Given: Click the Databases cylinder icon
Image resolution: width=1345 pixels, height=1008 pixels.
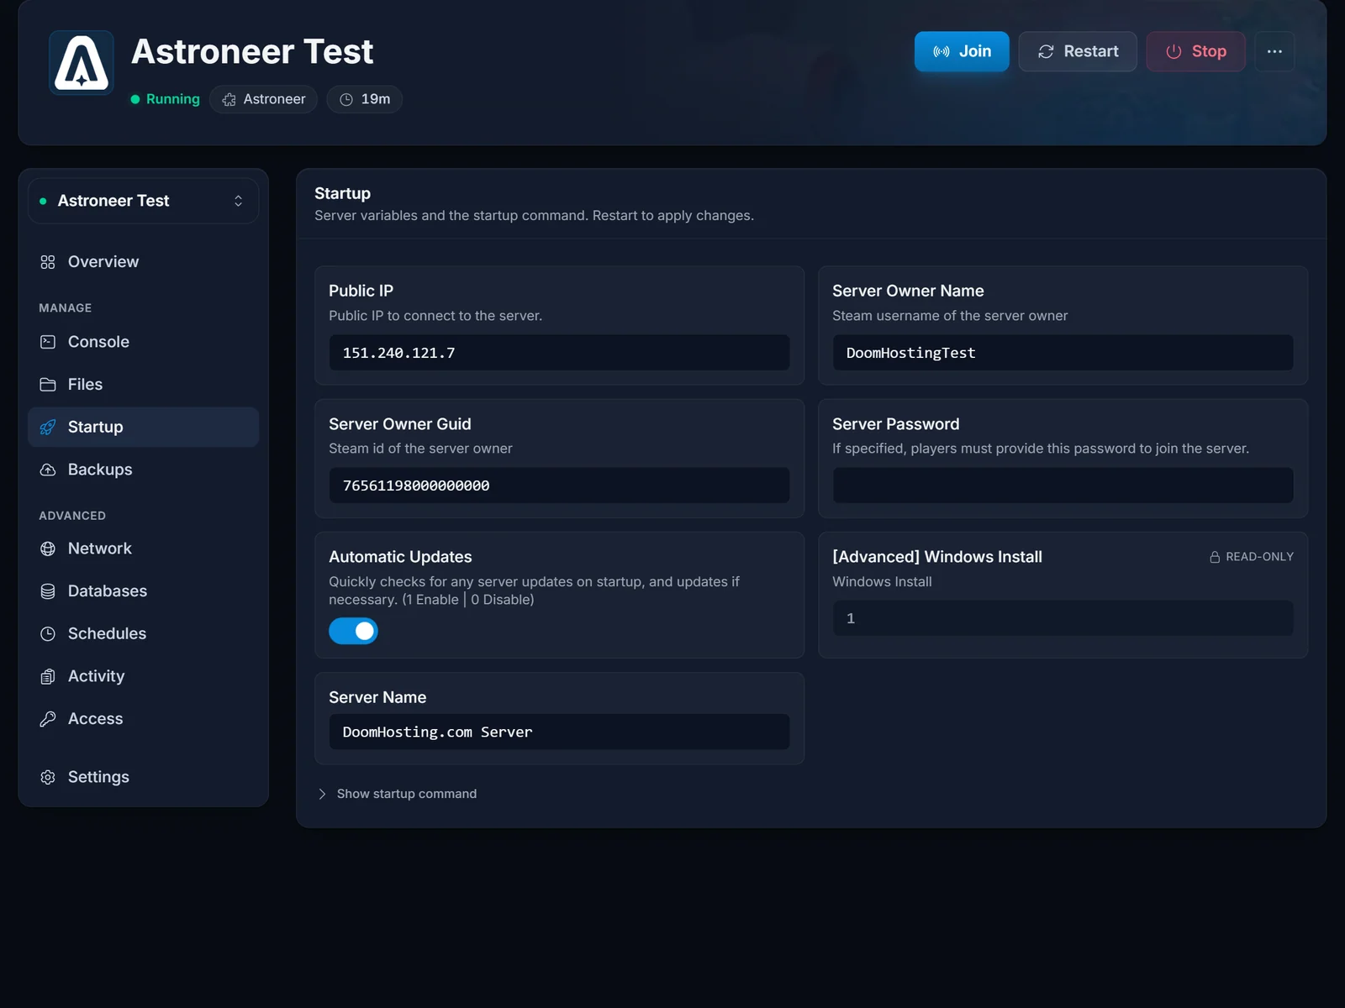Looking at the screenshot, I should click(48, 591).
